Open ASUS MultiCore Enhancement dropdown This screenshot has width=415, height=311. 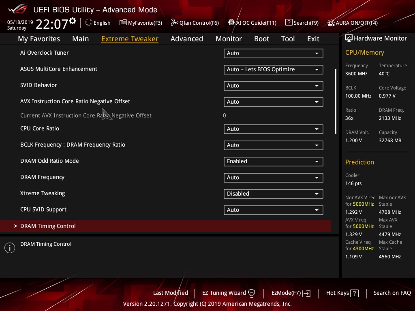[x=274, y=70]
